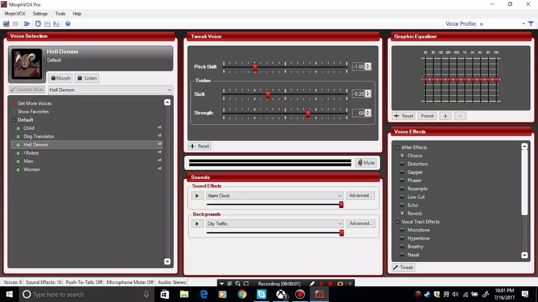Open the Xbox app on the taskbar

point(281,294)
